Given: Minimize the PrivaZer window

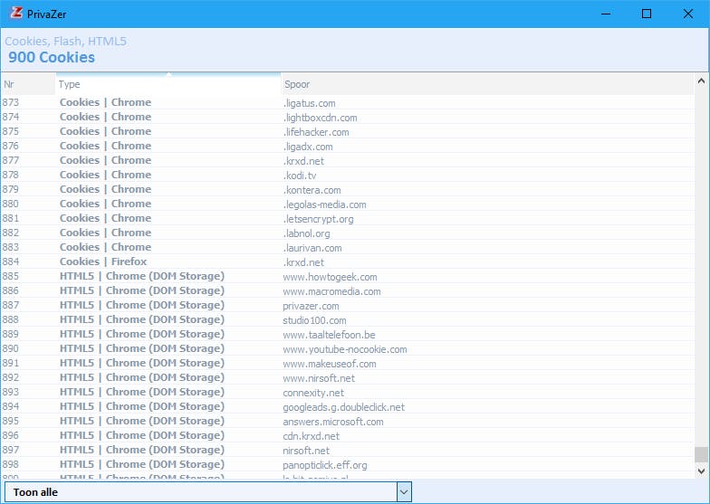Looking at the screenshot, I should pyautogui.click(x=606, y=14).
